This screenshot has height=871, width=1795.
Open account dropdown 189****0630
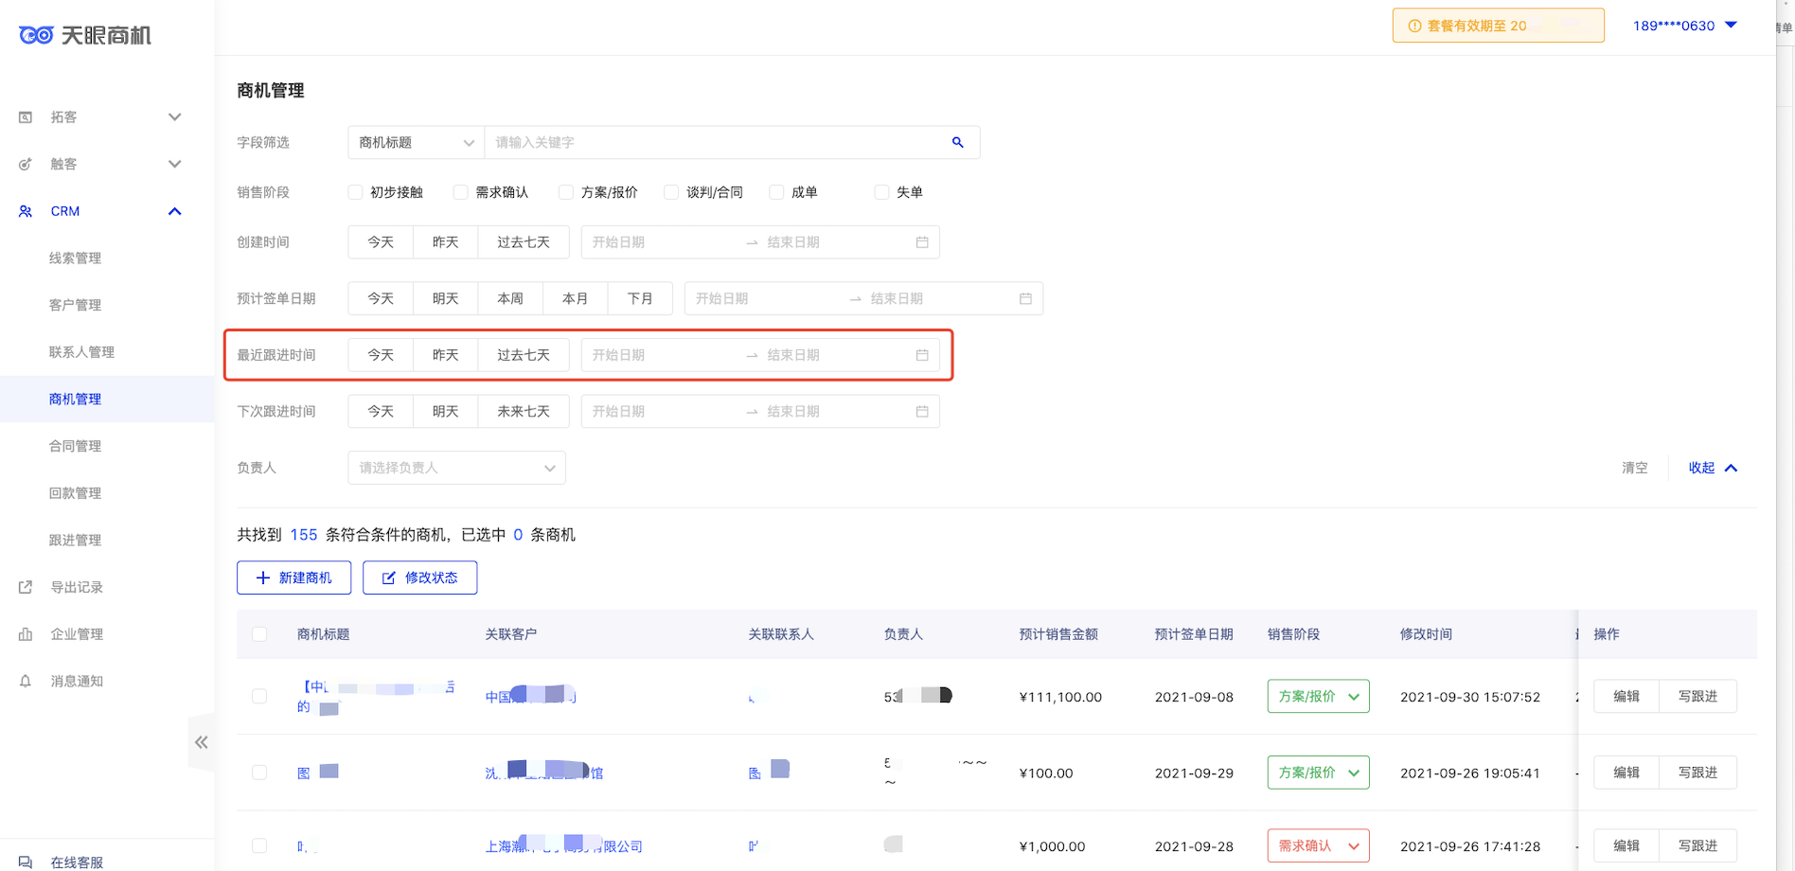tap(1684, 26)
